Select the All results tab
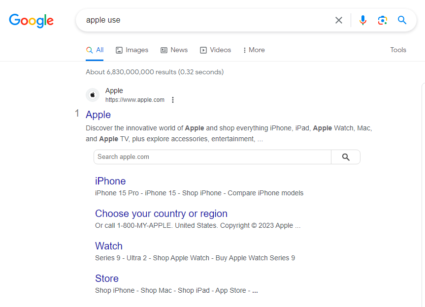The image size is (425, 307). tap(95, 50)
